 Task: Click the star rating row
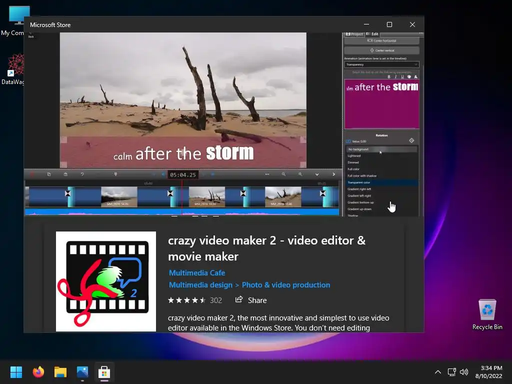[x=187, y=300]
